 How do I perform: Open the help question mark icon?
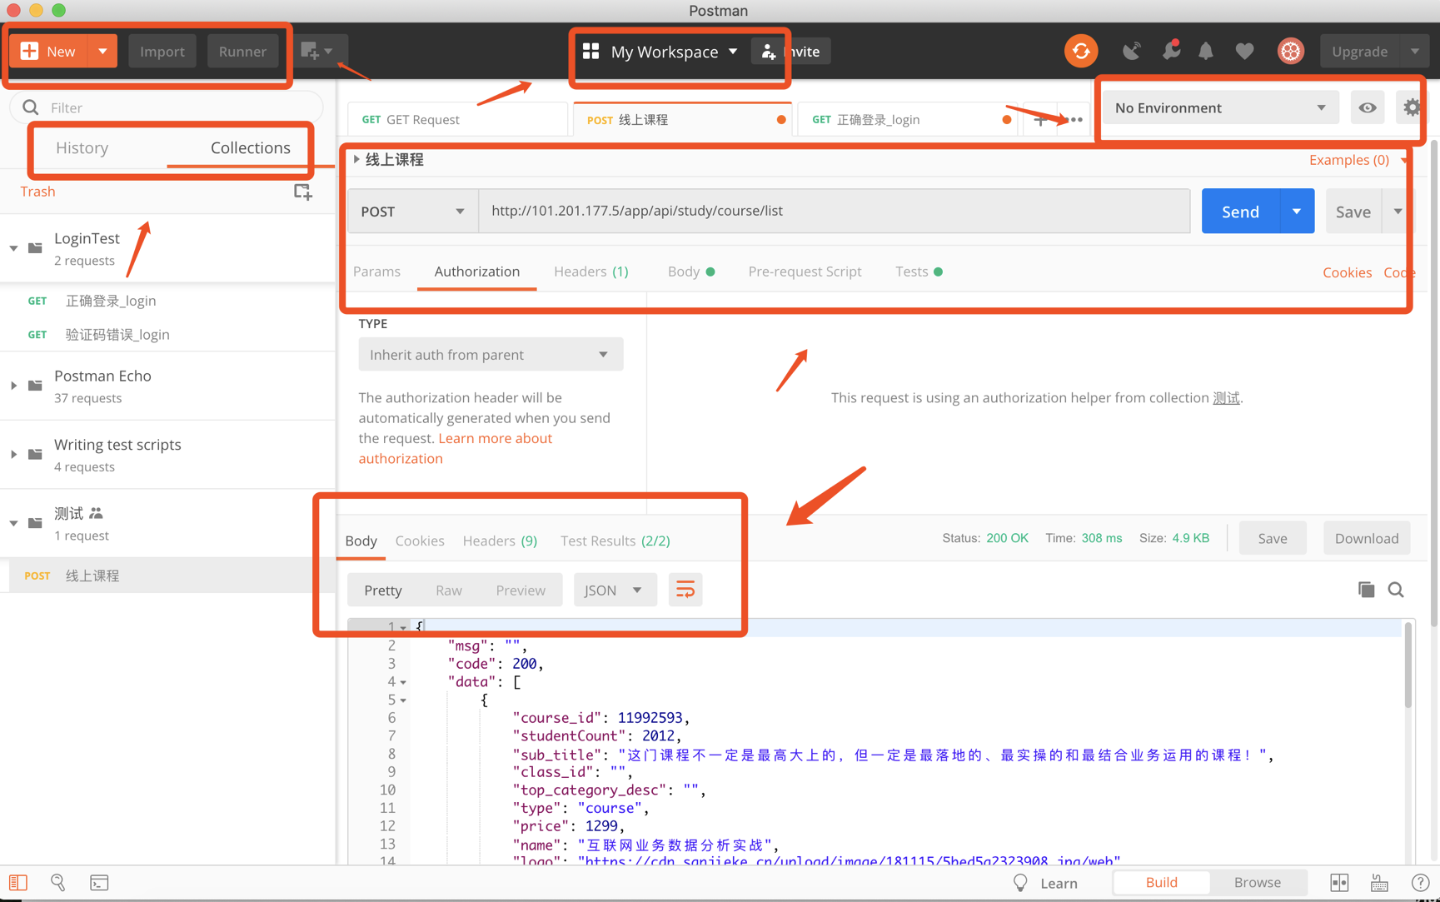tap(1420, 883)
